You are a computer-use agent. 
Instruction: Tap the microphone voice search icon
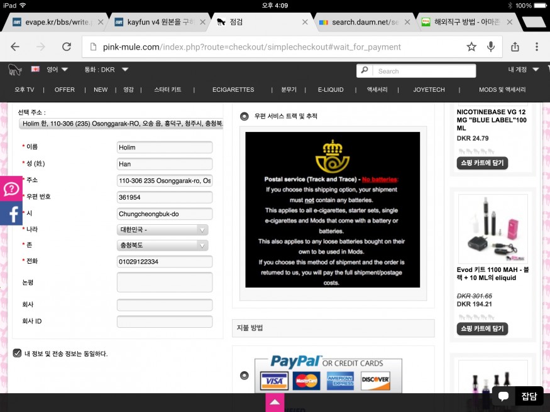[x=491, y=47]
